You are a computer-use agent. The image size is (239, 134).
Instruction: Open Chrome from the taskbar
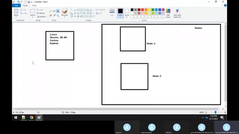[31, 118]
